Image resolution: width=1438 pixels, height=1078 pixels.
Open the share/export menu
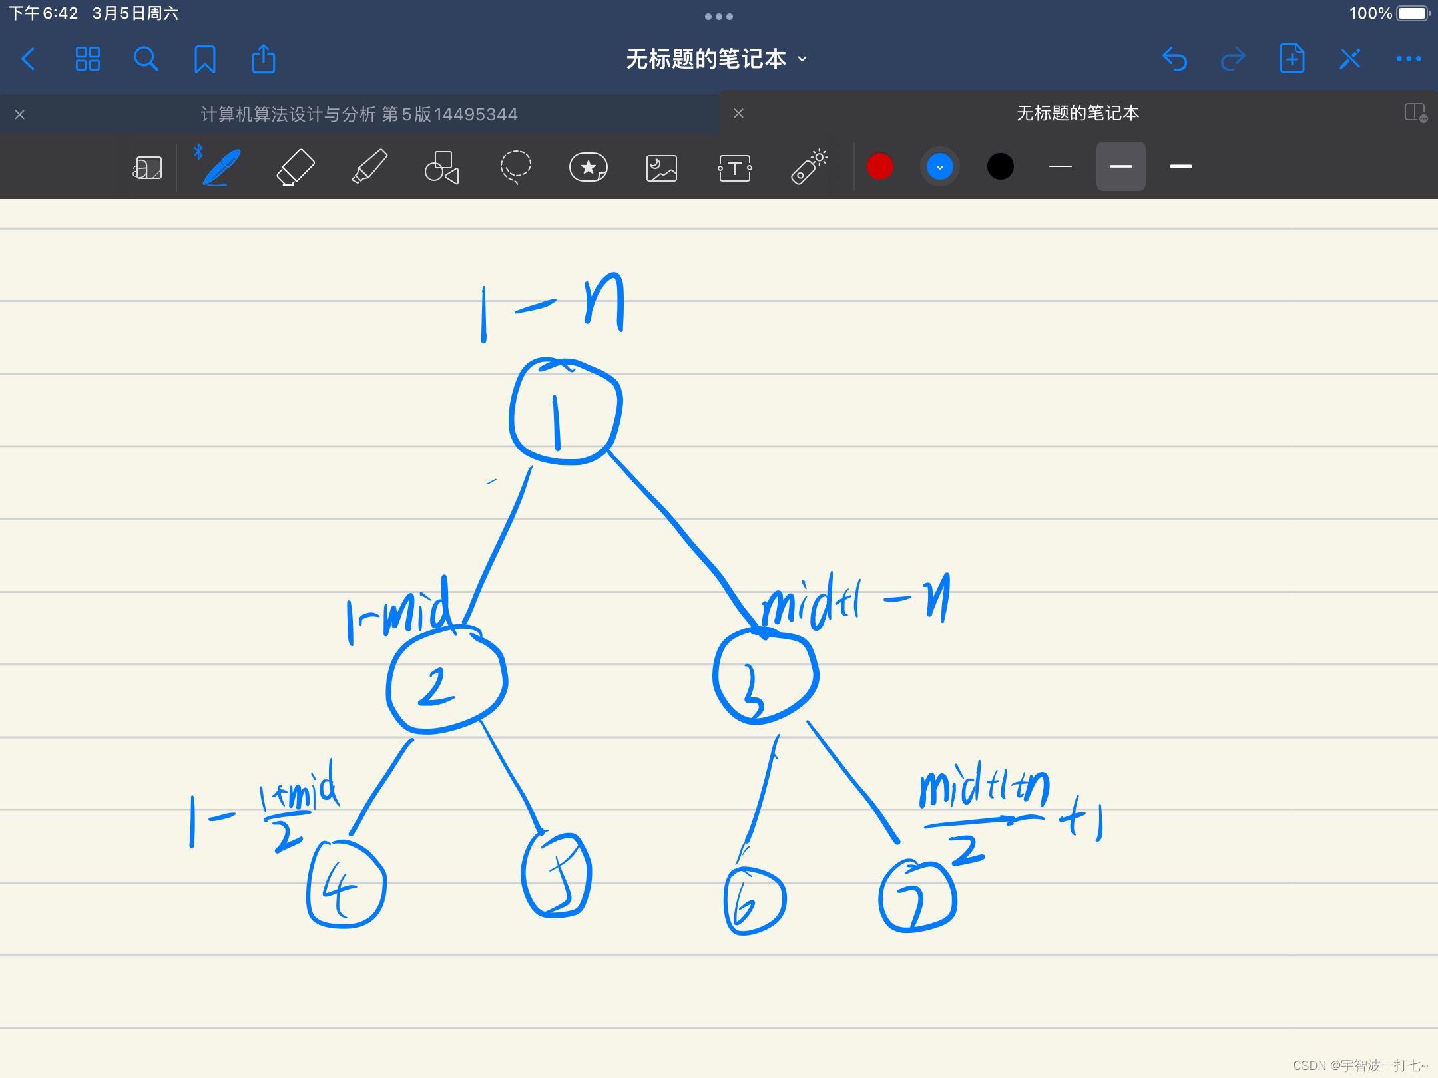(263, 59)
